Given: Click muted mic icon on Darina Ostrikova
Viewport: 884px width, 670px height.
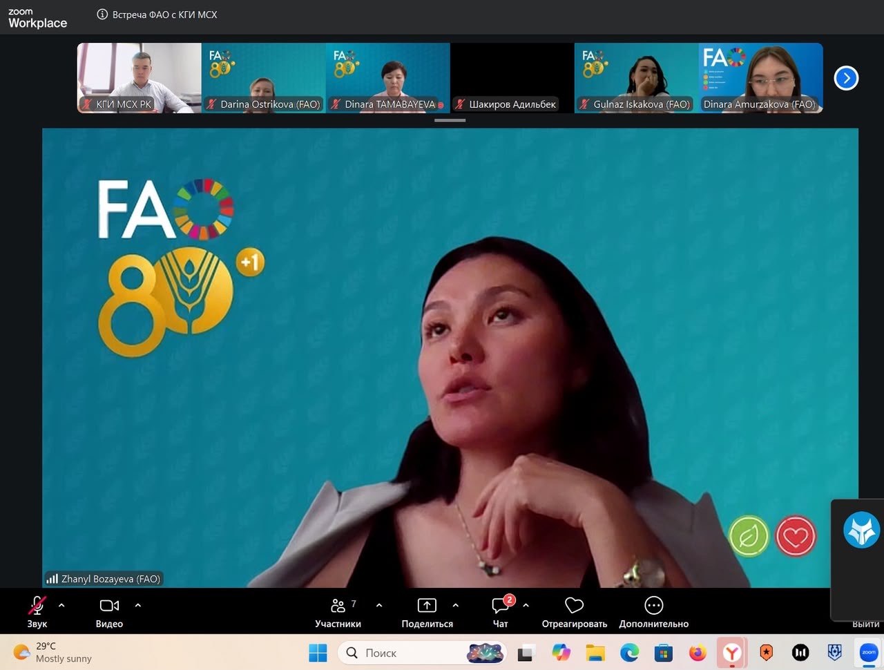Looking at the screenshot, I should tap(212, 104).
